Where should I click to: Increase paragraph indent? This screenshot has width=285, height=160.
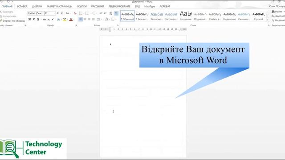pos(105,13)
